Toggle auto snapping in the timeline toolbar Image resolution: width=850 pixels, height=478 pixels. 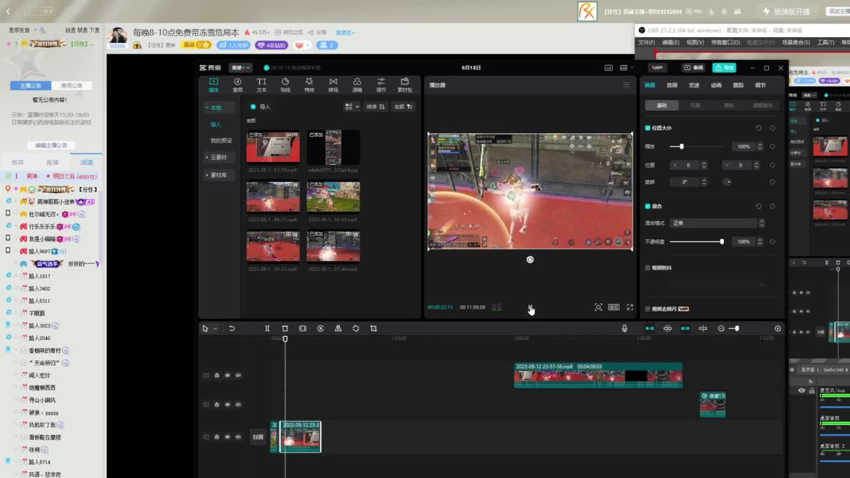[667, 329]
